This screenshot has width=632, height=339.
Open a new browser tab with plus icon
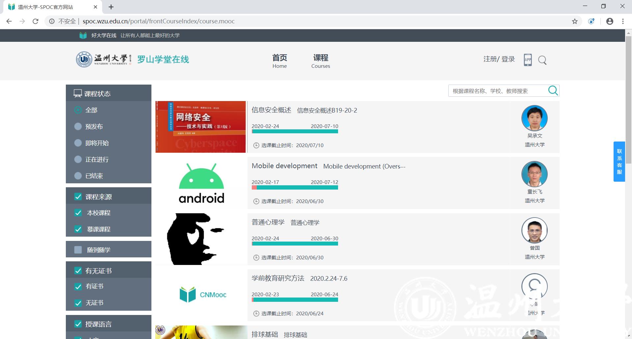pos(111,7)
